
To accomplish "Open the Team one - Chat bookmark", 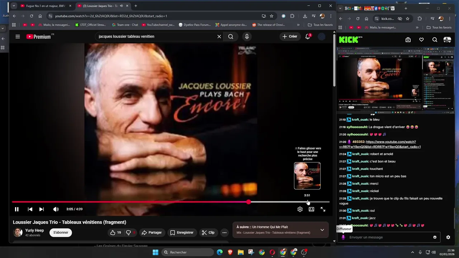I will [125, 25].
